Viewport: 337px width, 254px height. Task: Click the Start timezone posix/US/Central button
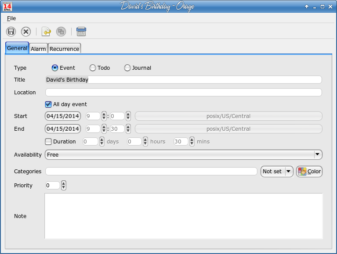[228, 116]
